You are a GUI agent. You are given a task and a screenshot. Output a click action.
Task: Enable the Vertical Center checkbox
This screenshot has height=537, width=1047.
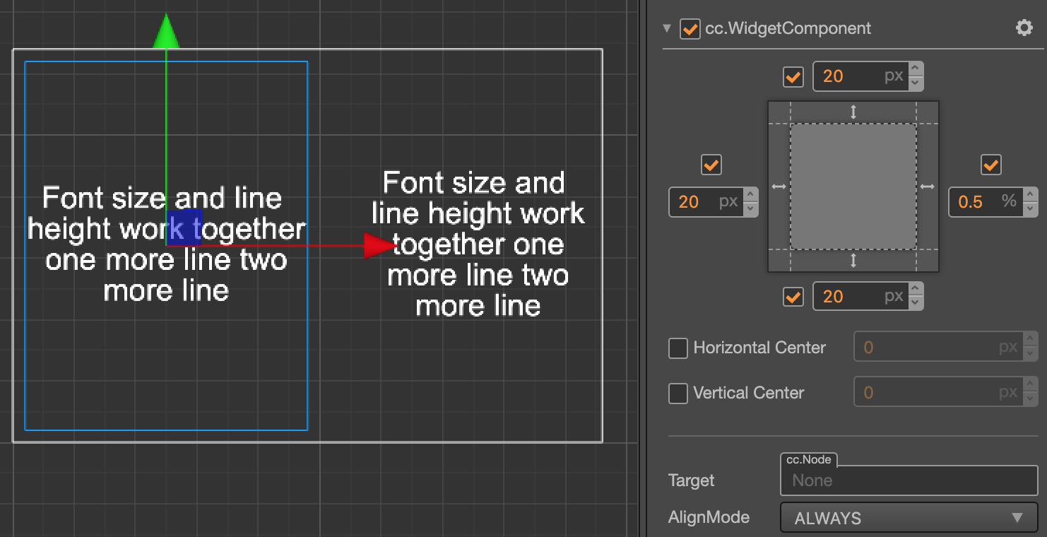[x=678, y=393]
